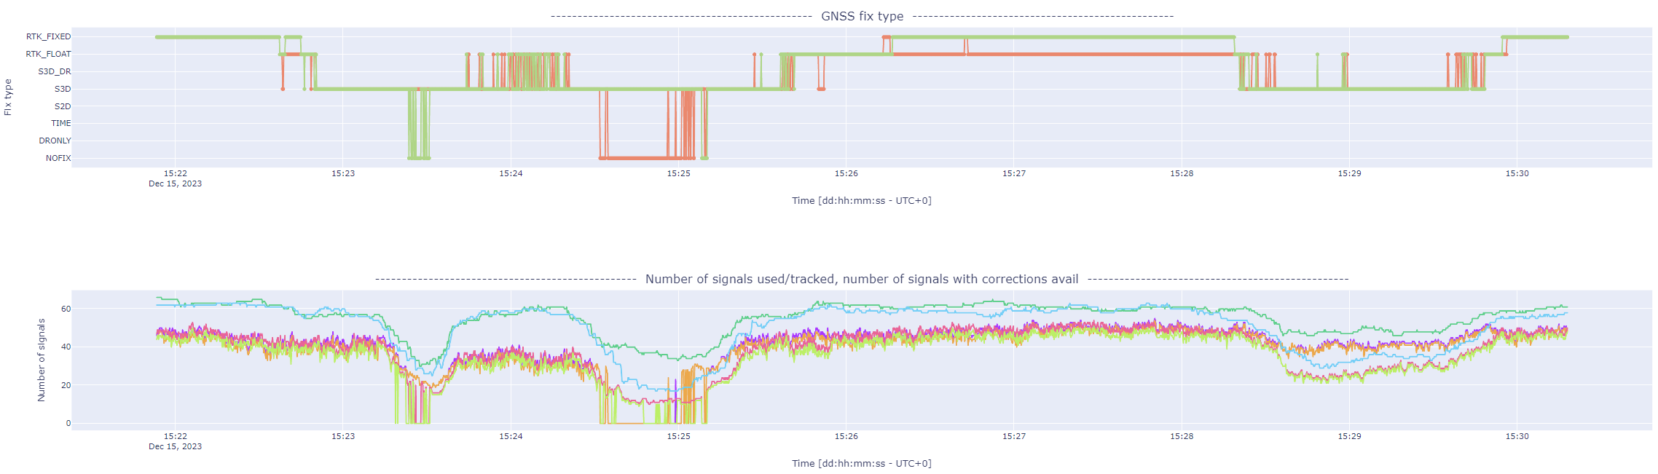The height and width of the screenshot is (474, 1658).
Task: Select the 15:30 tick on the signals chart
Action: 1517,436
